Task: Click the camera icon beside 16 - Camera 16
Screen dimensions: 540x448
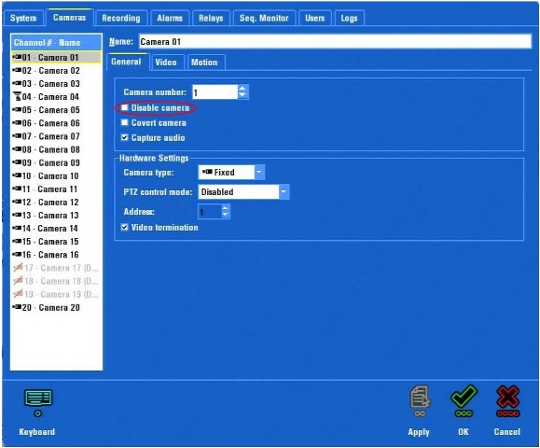Action: click(17, 255)
